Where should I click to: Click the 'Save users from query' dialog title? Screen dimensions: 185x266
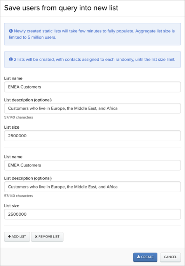[61, 8]
